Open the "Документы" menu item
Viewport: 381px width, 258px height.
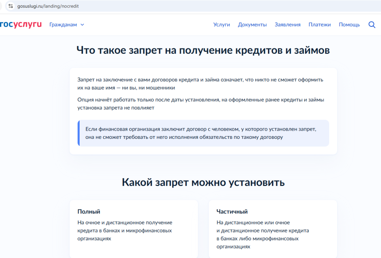pos(252,25)
